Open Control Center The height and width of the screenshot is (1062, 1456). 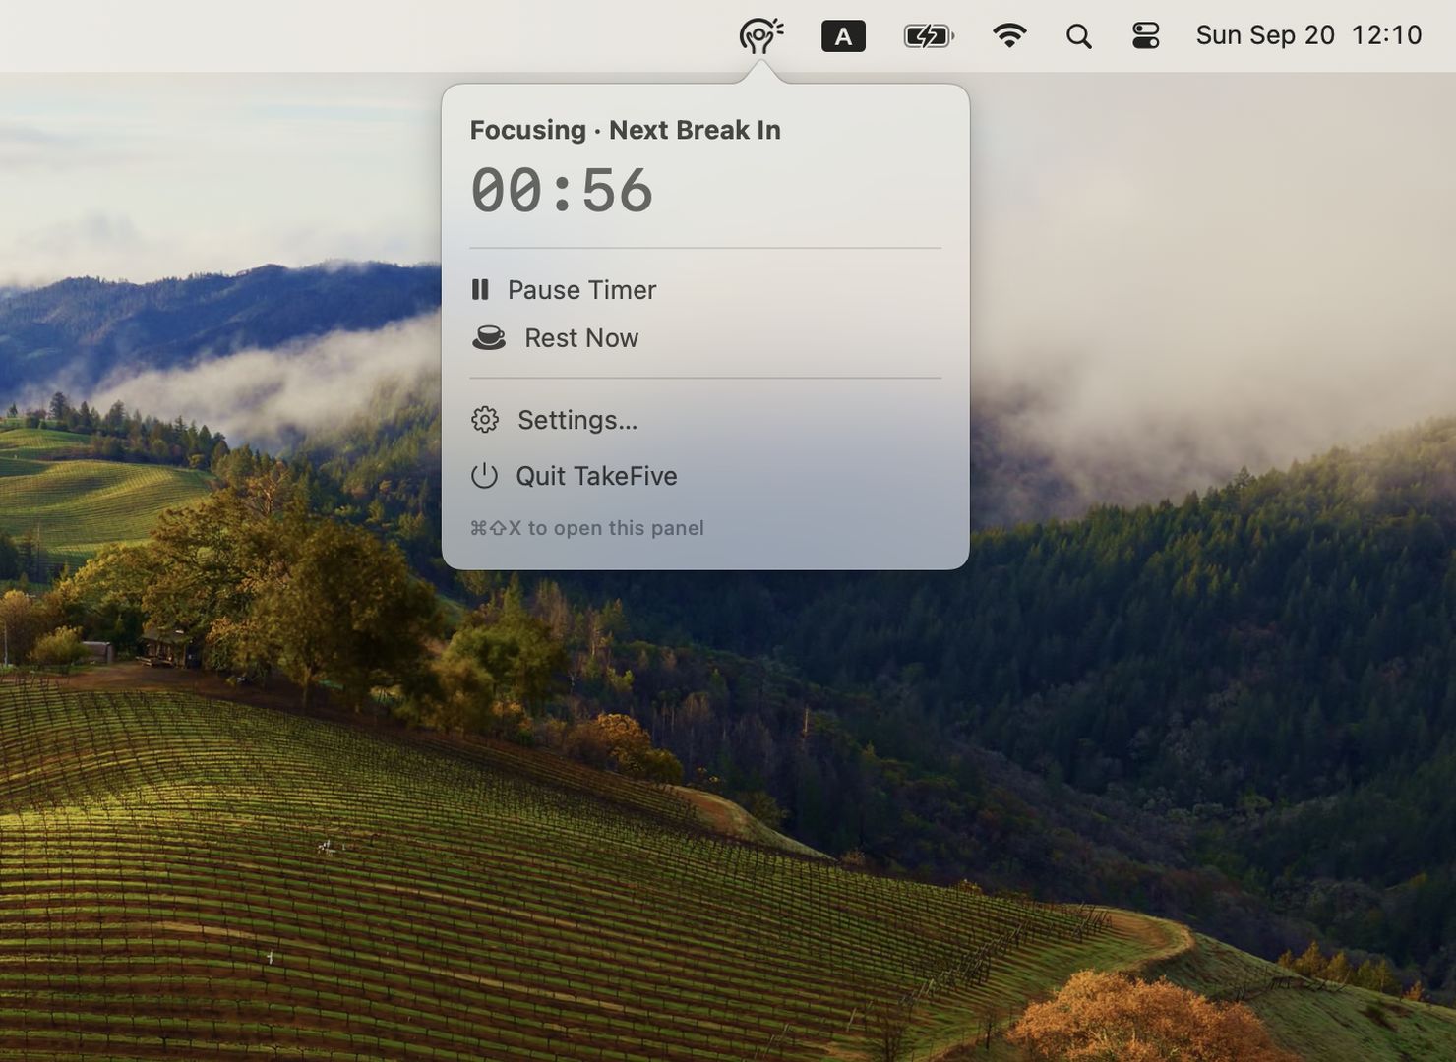click(1146, 36)
